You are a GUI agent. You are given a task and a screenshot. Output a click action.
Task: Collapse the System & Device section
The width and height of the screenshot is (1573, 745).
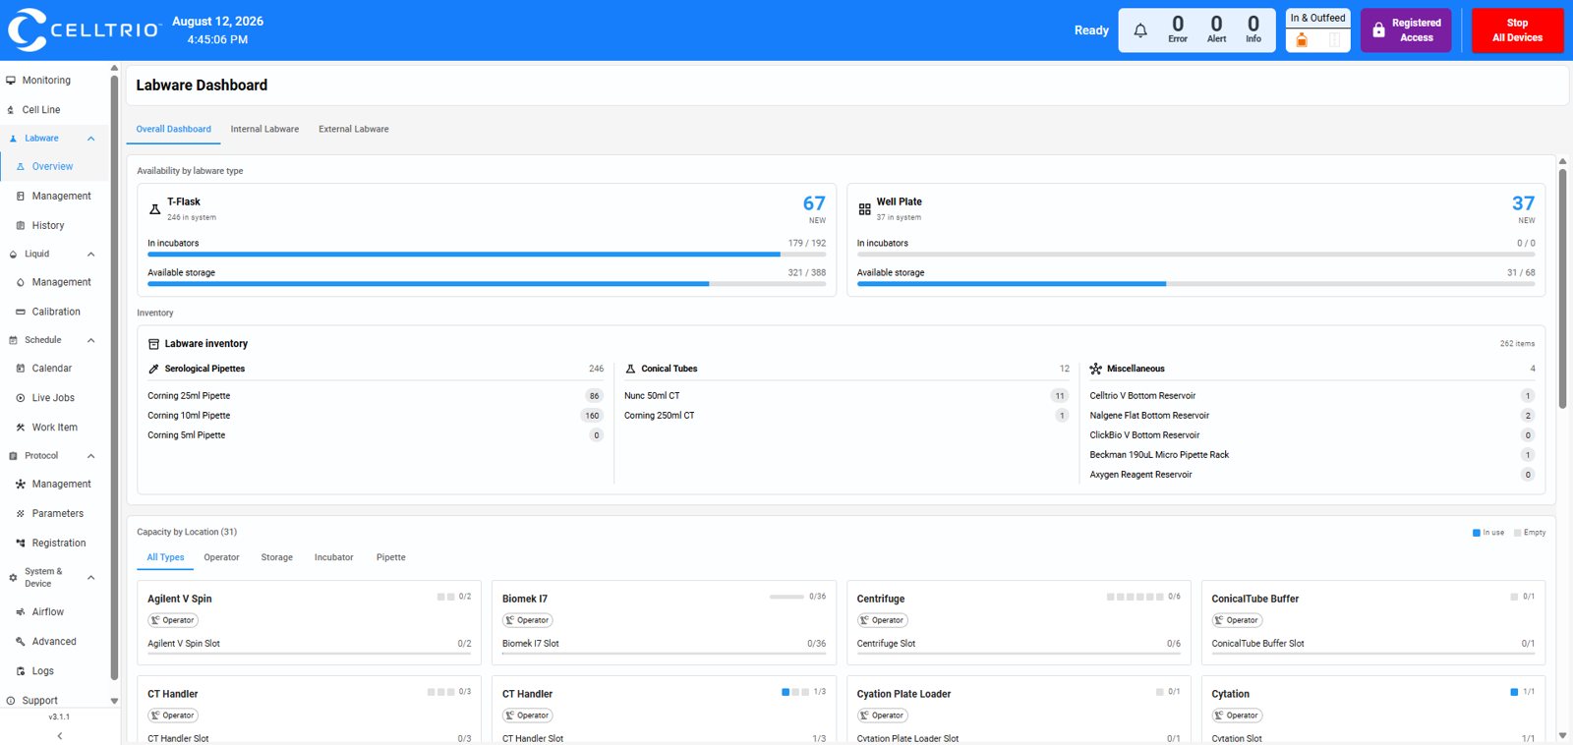click(90, 578)
